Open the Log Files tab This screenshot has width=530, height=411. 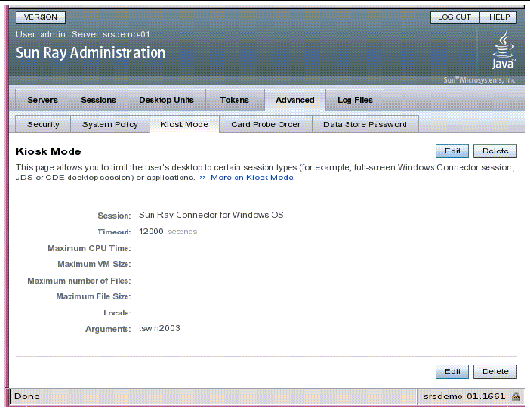coord(354,100)
